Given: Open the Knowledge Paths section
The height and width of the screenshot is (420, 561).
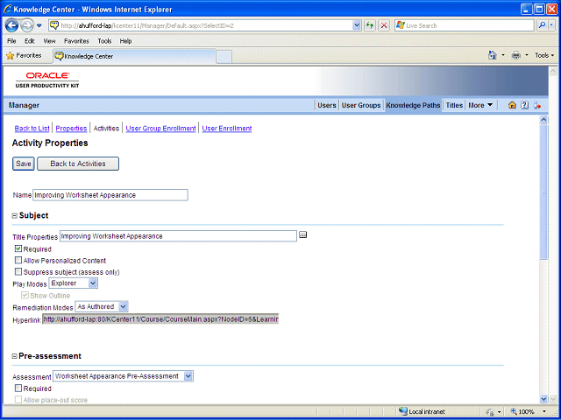Looking at the screenshot, I should (413, 105).
